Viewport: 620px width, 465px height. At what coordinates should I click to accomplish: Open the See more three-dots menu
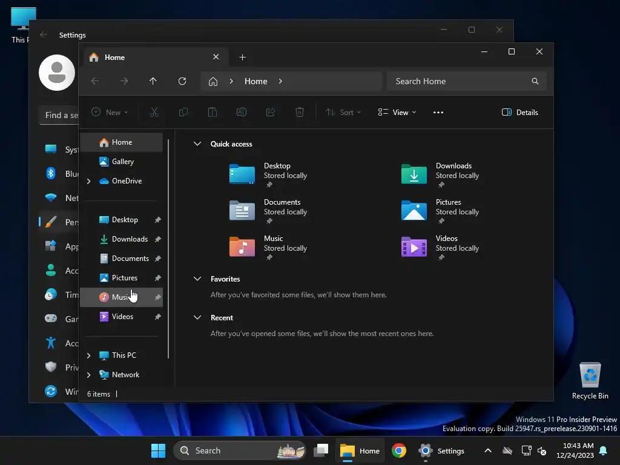[438, 112]
